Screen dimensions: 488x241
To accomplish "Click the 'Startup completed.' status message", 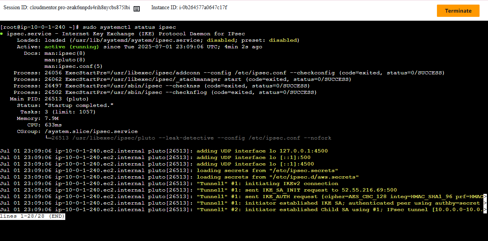I will (79, 105).
